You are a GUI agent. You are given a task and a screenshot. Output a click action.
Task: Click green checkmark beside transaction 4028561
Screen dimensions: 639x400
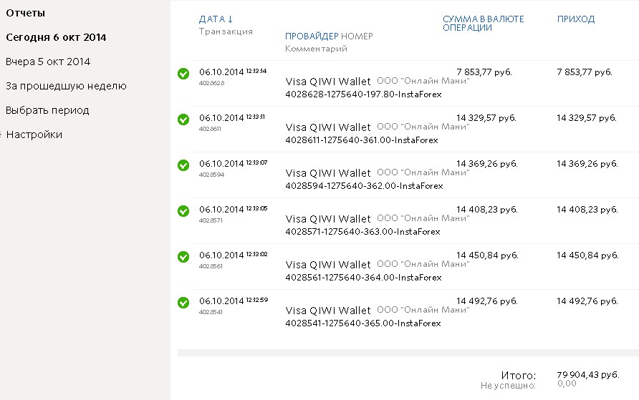(x=183, y=256)
